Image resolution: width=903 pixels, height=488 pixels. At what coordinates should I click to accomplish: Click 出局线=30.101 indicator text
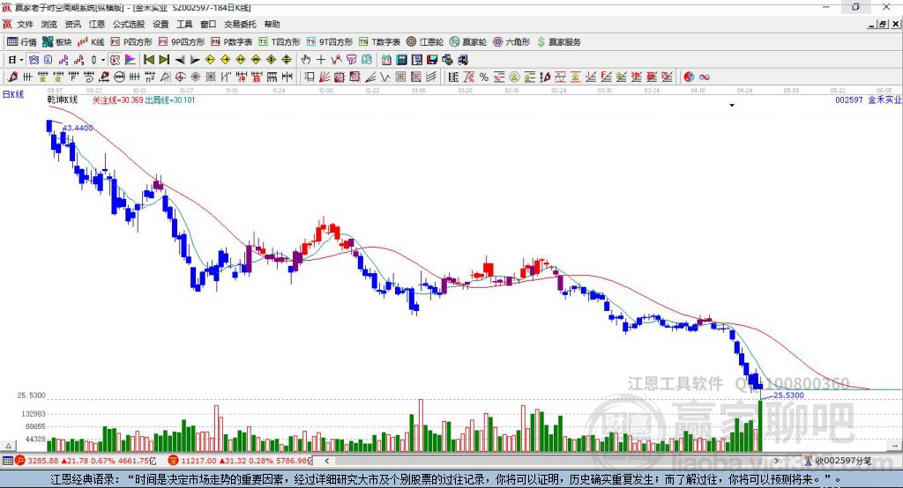click(x=170, y=100)
